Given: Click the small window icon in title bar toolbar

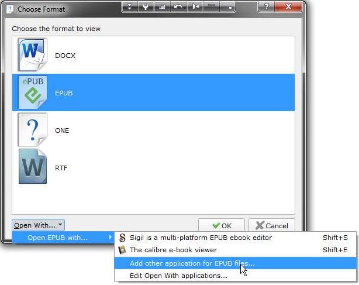Looking at the screenshot, I should coord(162,7).
